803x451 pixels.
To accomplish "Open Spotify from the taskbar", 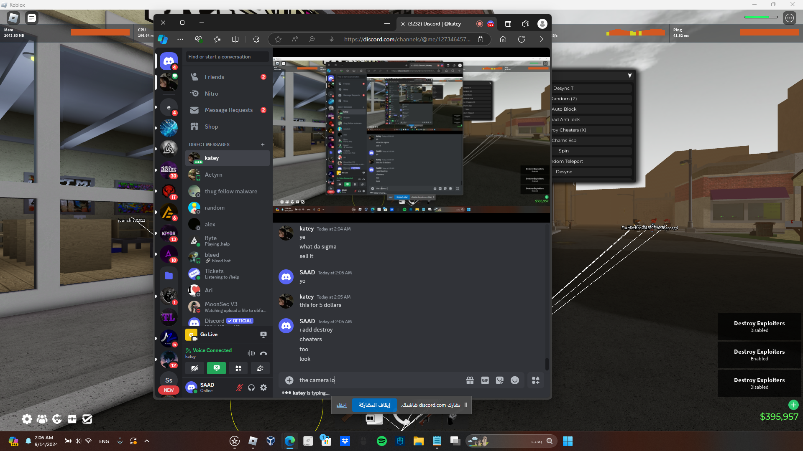I will pos(382,441).
